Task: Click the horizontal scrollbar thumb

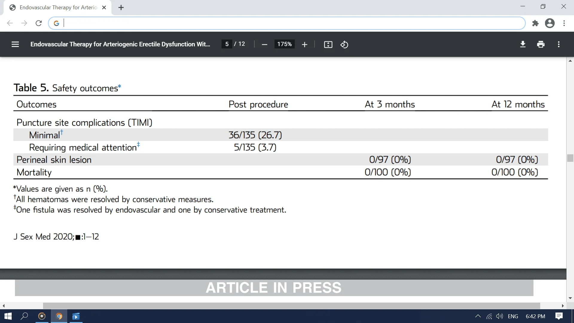Action: click(291, 306)
